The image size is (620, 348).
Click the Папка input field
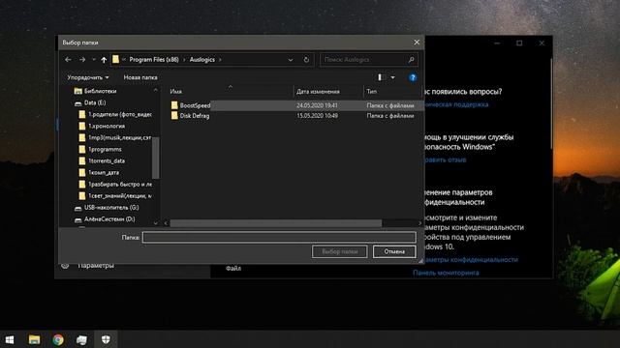pyautogui.click(x=279, y=237)
